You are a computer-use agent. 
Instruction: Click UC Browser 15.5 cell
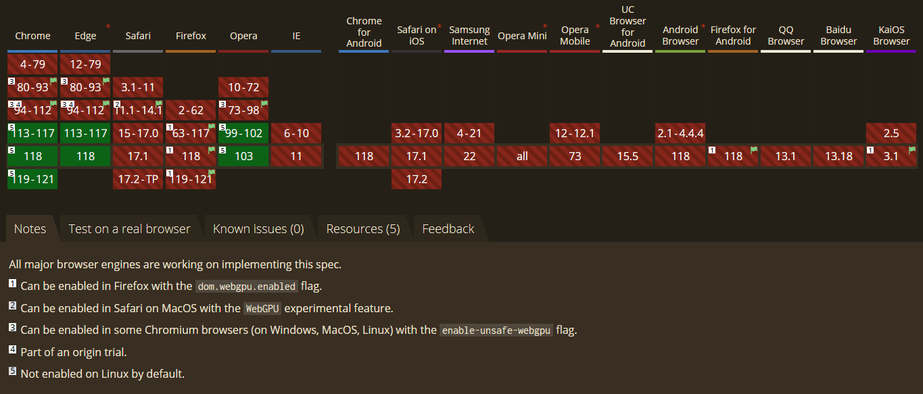coord(628,156)
